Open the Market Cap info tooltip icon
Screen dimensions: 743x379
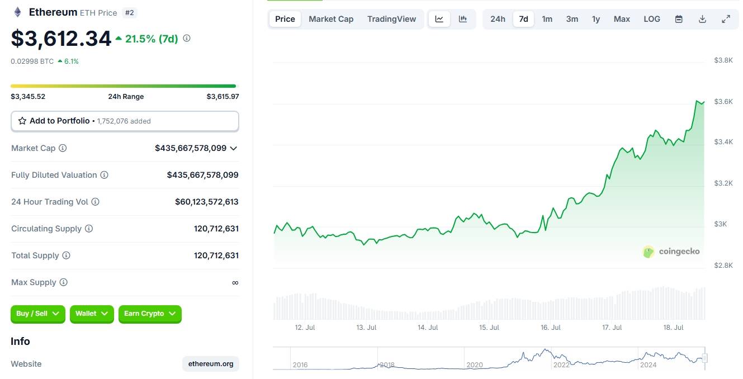click(x=63, y=148)
